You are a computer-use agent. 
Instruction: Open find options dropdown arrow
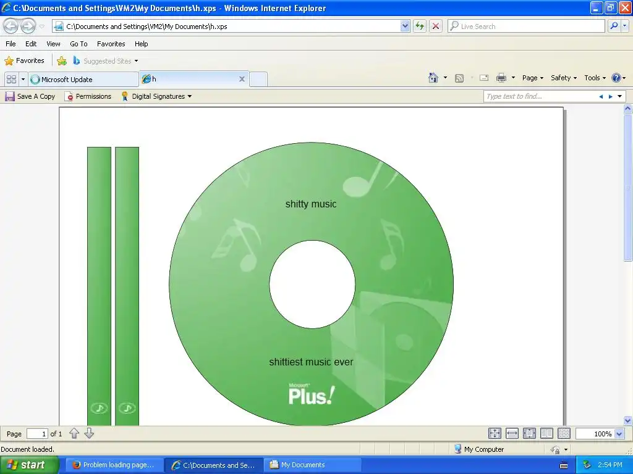point(619,96)
